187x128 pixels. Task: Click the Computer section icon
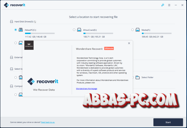click(11, 86)
